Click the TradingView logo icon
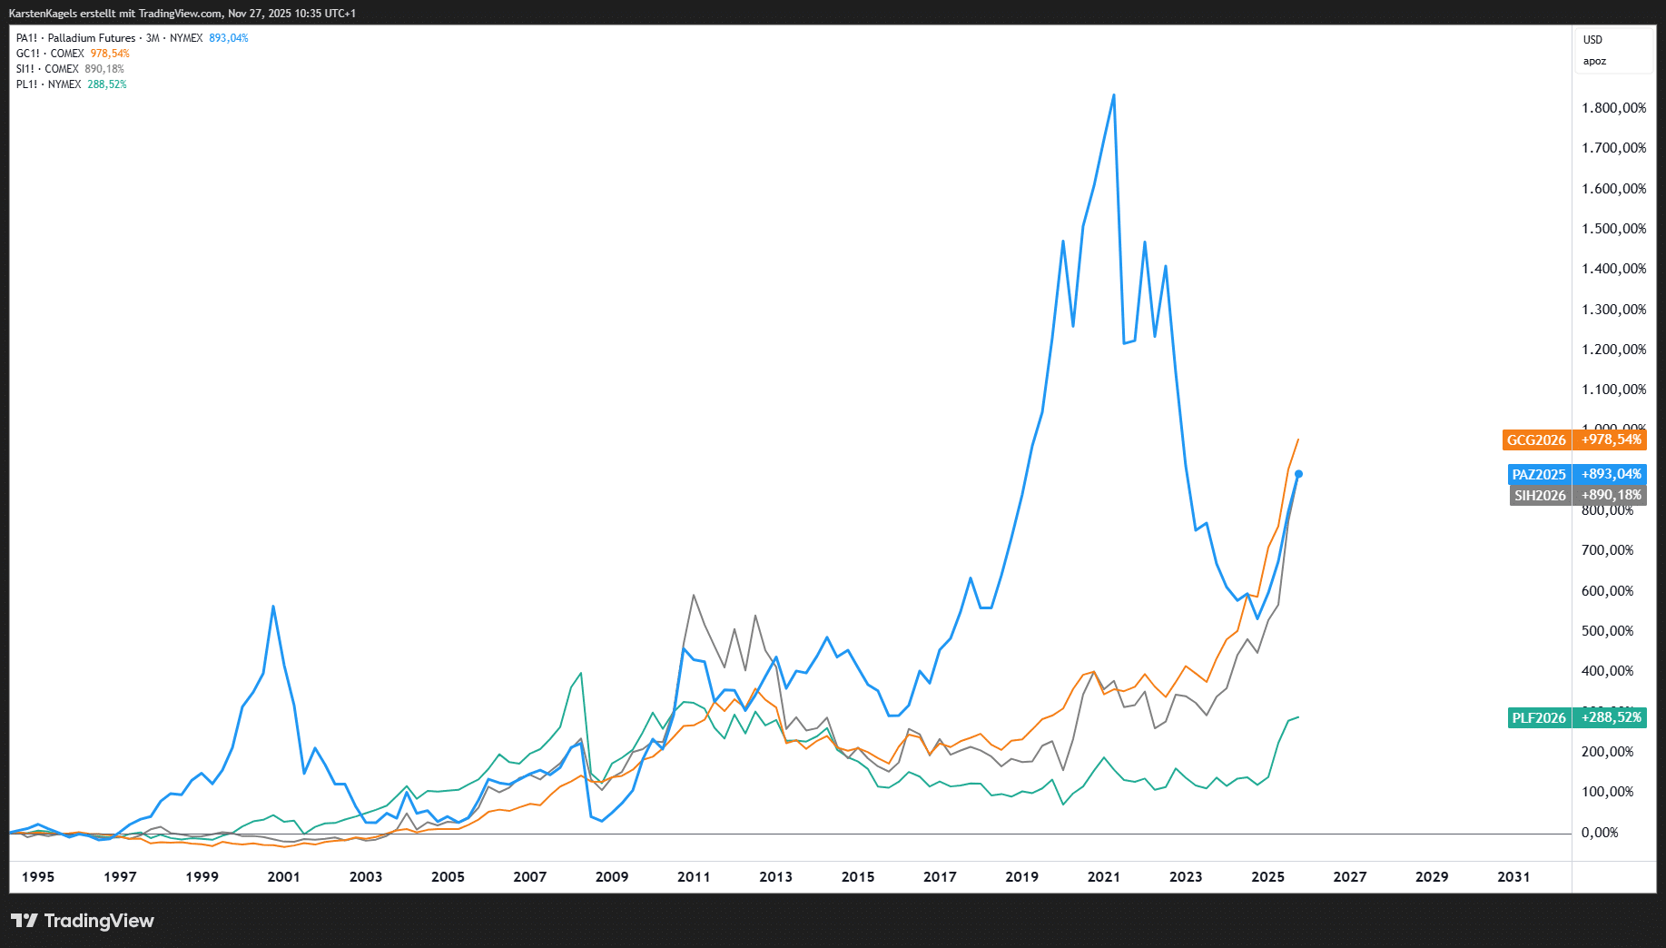 tap(25, 921)
